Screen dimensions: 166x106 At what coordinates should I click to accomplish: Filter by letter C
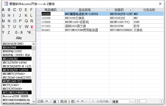[15, 10]
